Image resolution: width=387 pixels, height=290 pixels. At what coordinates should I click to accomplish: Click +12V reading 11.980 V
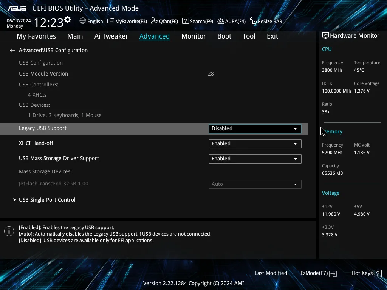tap(331, 214)
